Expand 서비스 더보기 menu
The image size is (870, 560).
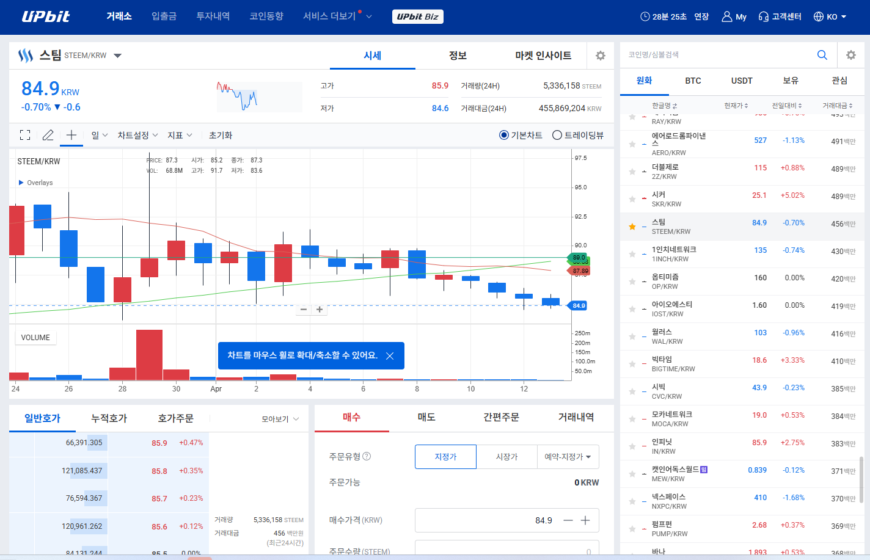coord(337,16)
